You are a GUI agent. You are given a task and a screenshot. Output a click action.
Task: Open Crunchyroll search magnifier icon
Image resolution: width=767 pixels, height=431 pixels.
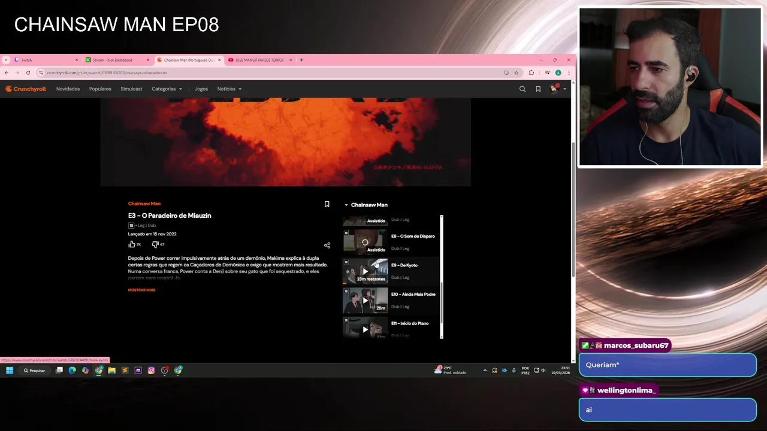[523, 89]
